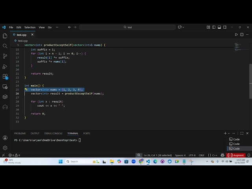Toggle the primary side bar layout button
Image resolution: width=252 pixels, height=189 pixels.
(214, 27)
